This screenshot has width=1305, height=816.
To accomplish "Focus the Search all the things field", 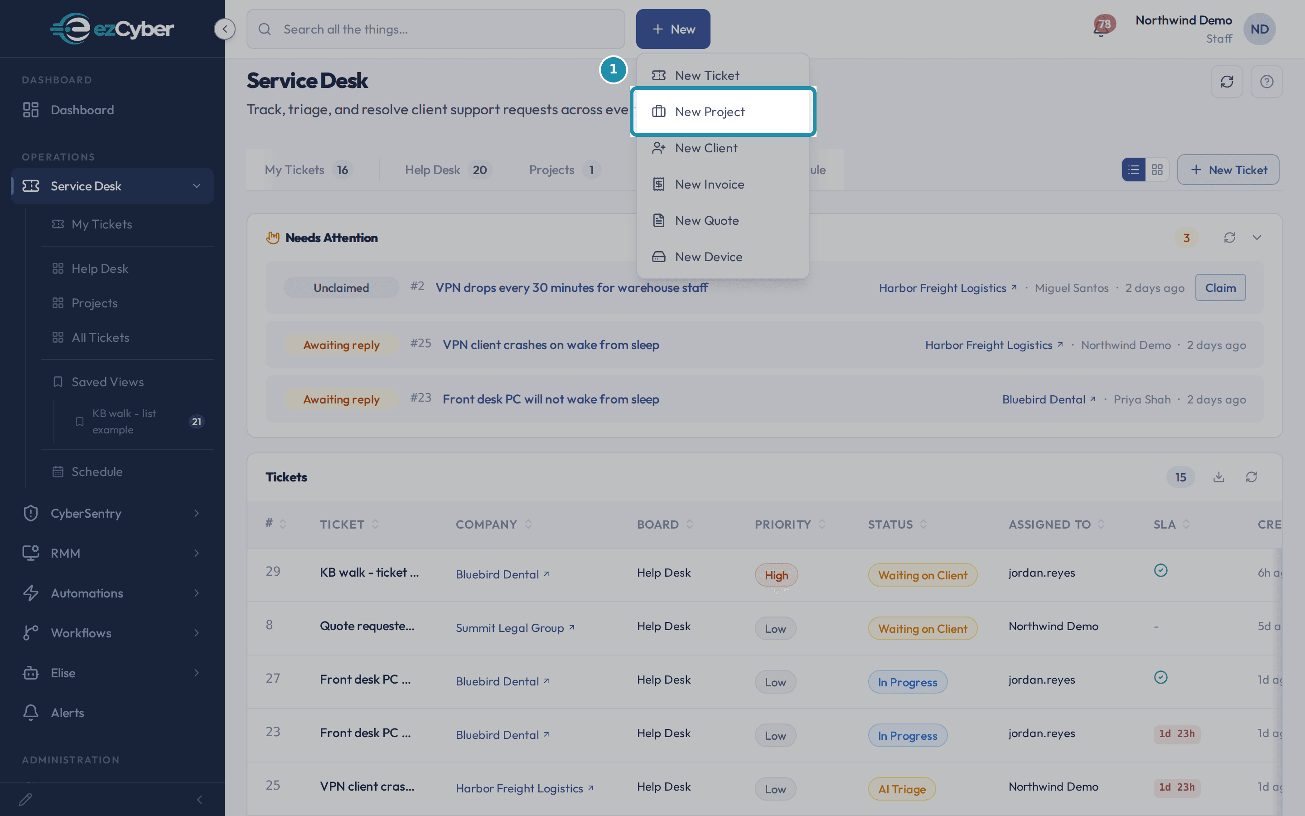I will 436,29.
